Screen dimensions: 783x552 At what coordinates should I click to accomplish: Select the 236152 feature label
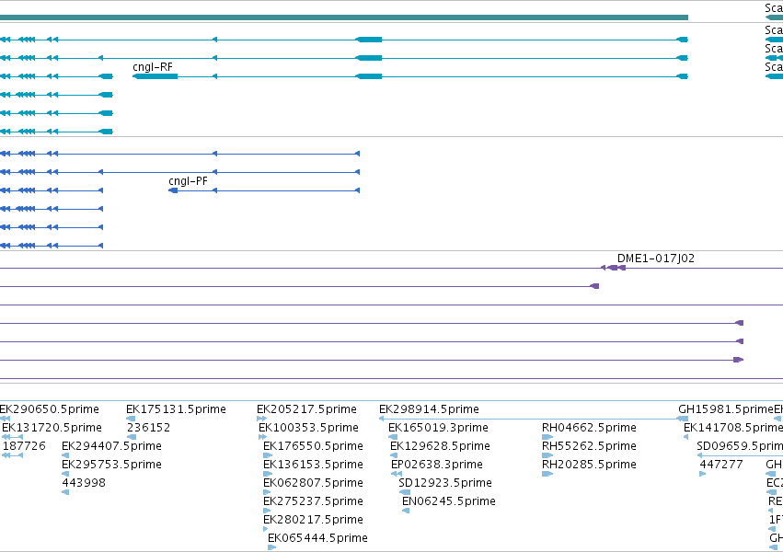coord(148,428)
